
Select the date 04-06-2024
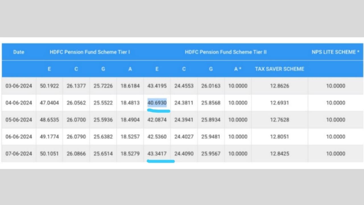click(19, 103)
